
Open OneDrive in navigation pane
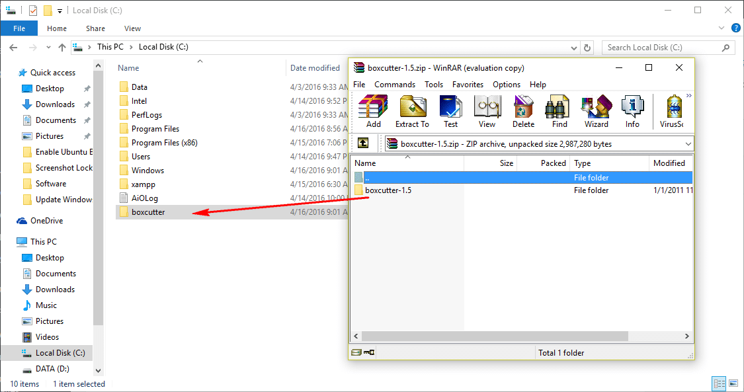[46, 220]
